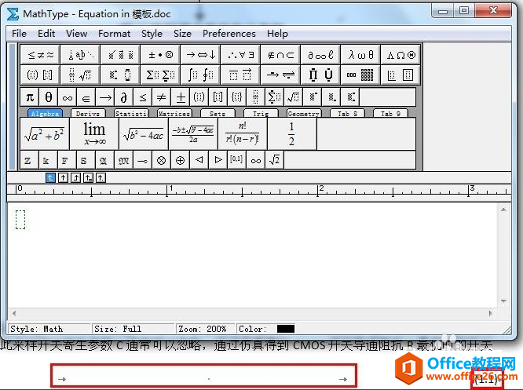Open the matrix templates palette
Image resolution: width=523 pixels, height=390 pixels.
pos(360,75)
